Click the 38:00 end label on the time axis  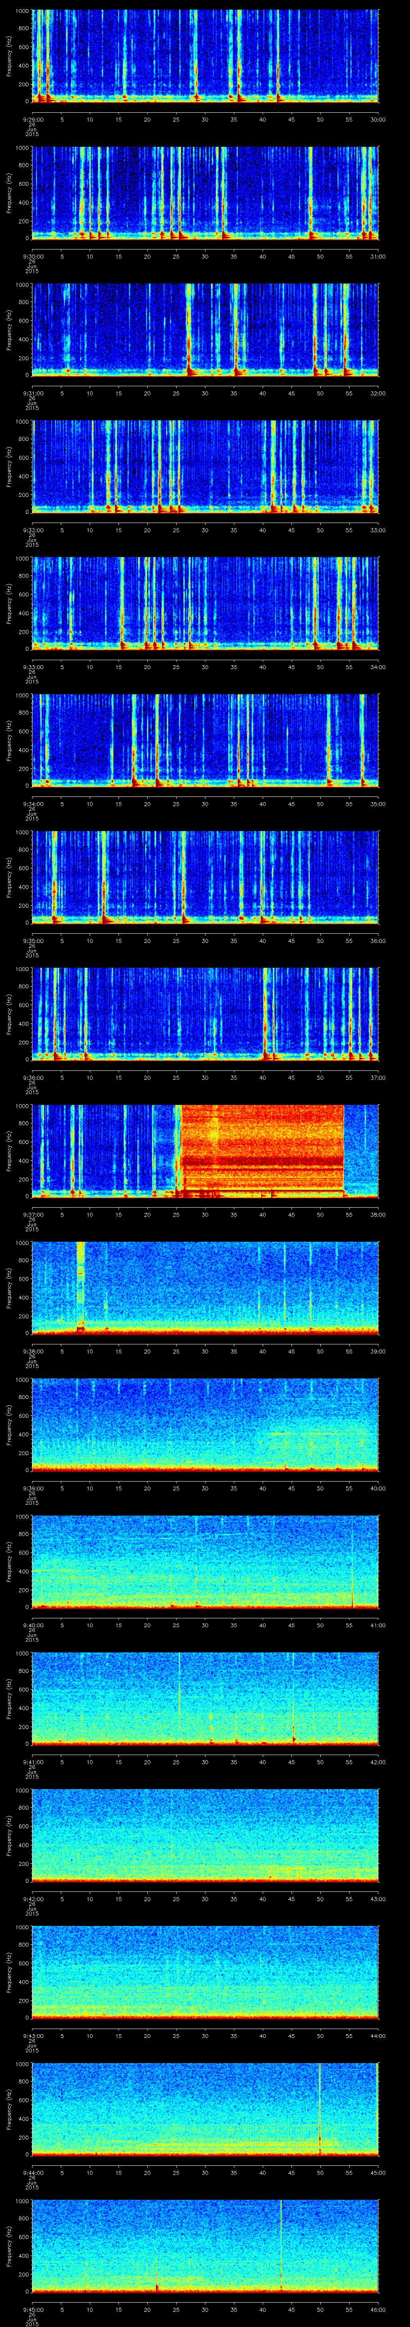tap(378, 1213)
